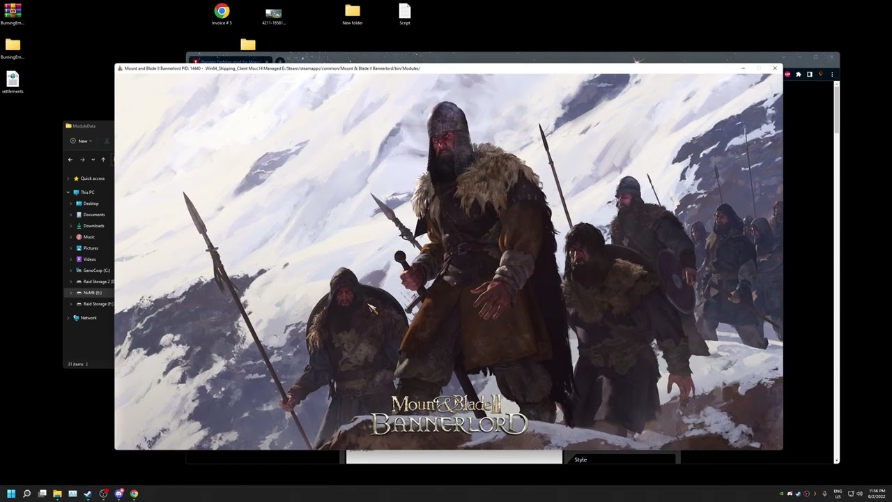Click the Chrome side panel icon
892x502 pixels.
click(810, 74)
